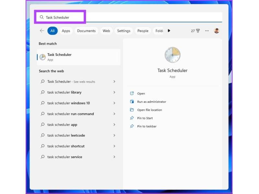The width and height of the screenshot is (259, 194).
Task: Expand chevron for 'task scheduler shortcut'
Action: point(114,146)
